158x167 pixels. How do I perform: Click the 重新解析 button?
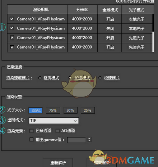pos(58,163)
